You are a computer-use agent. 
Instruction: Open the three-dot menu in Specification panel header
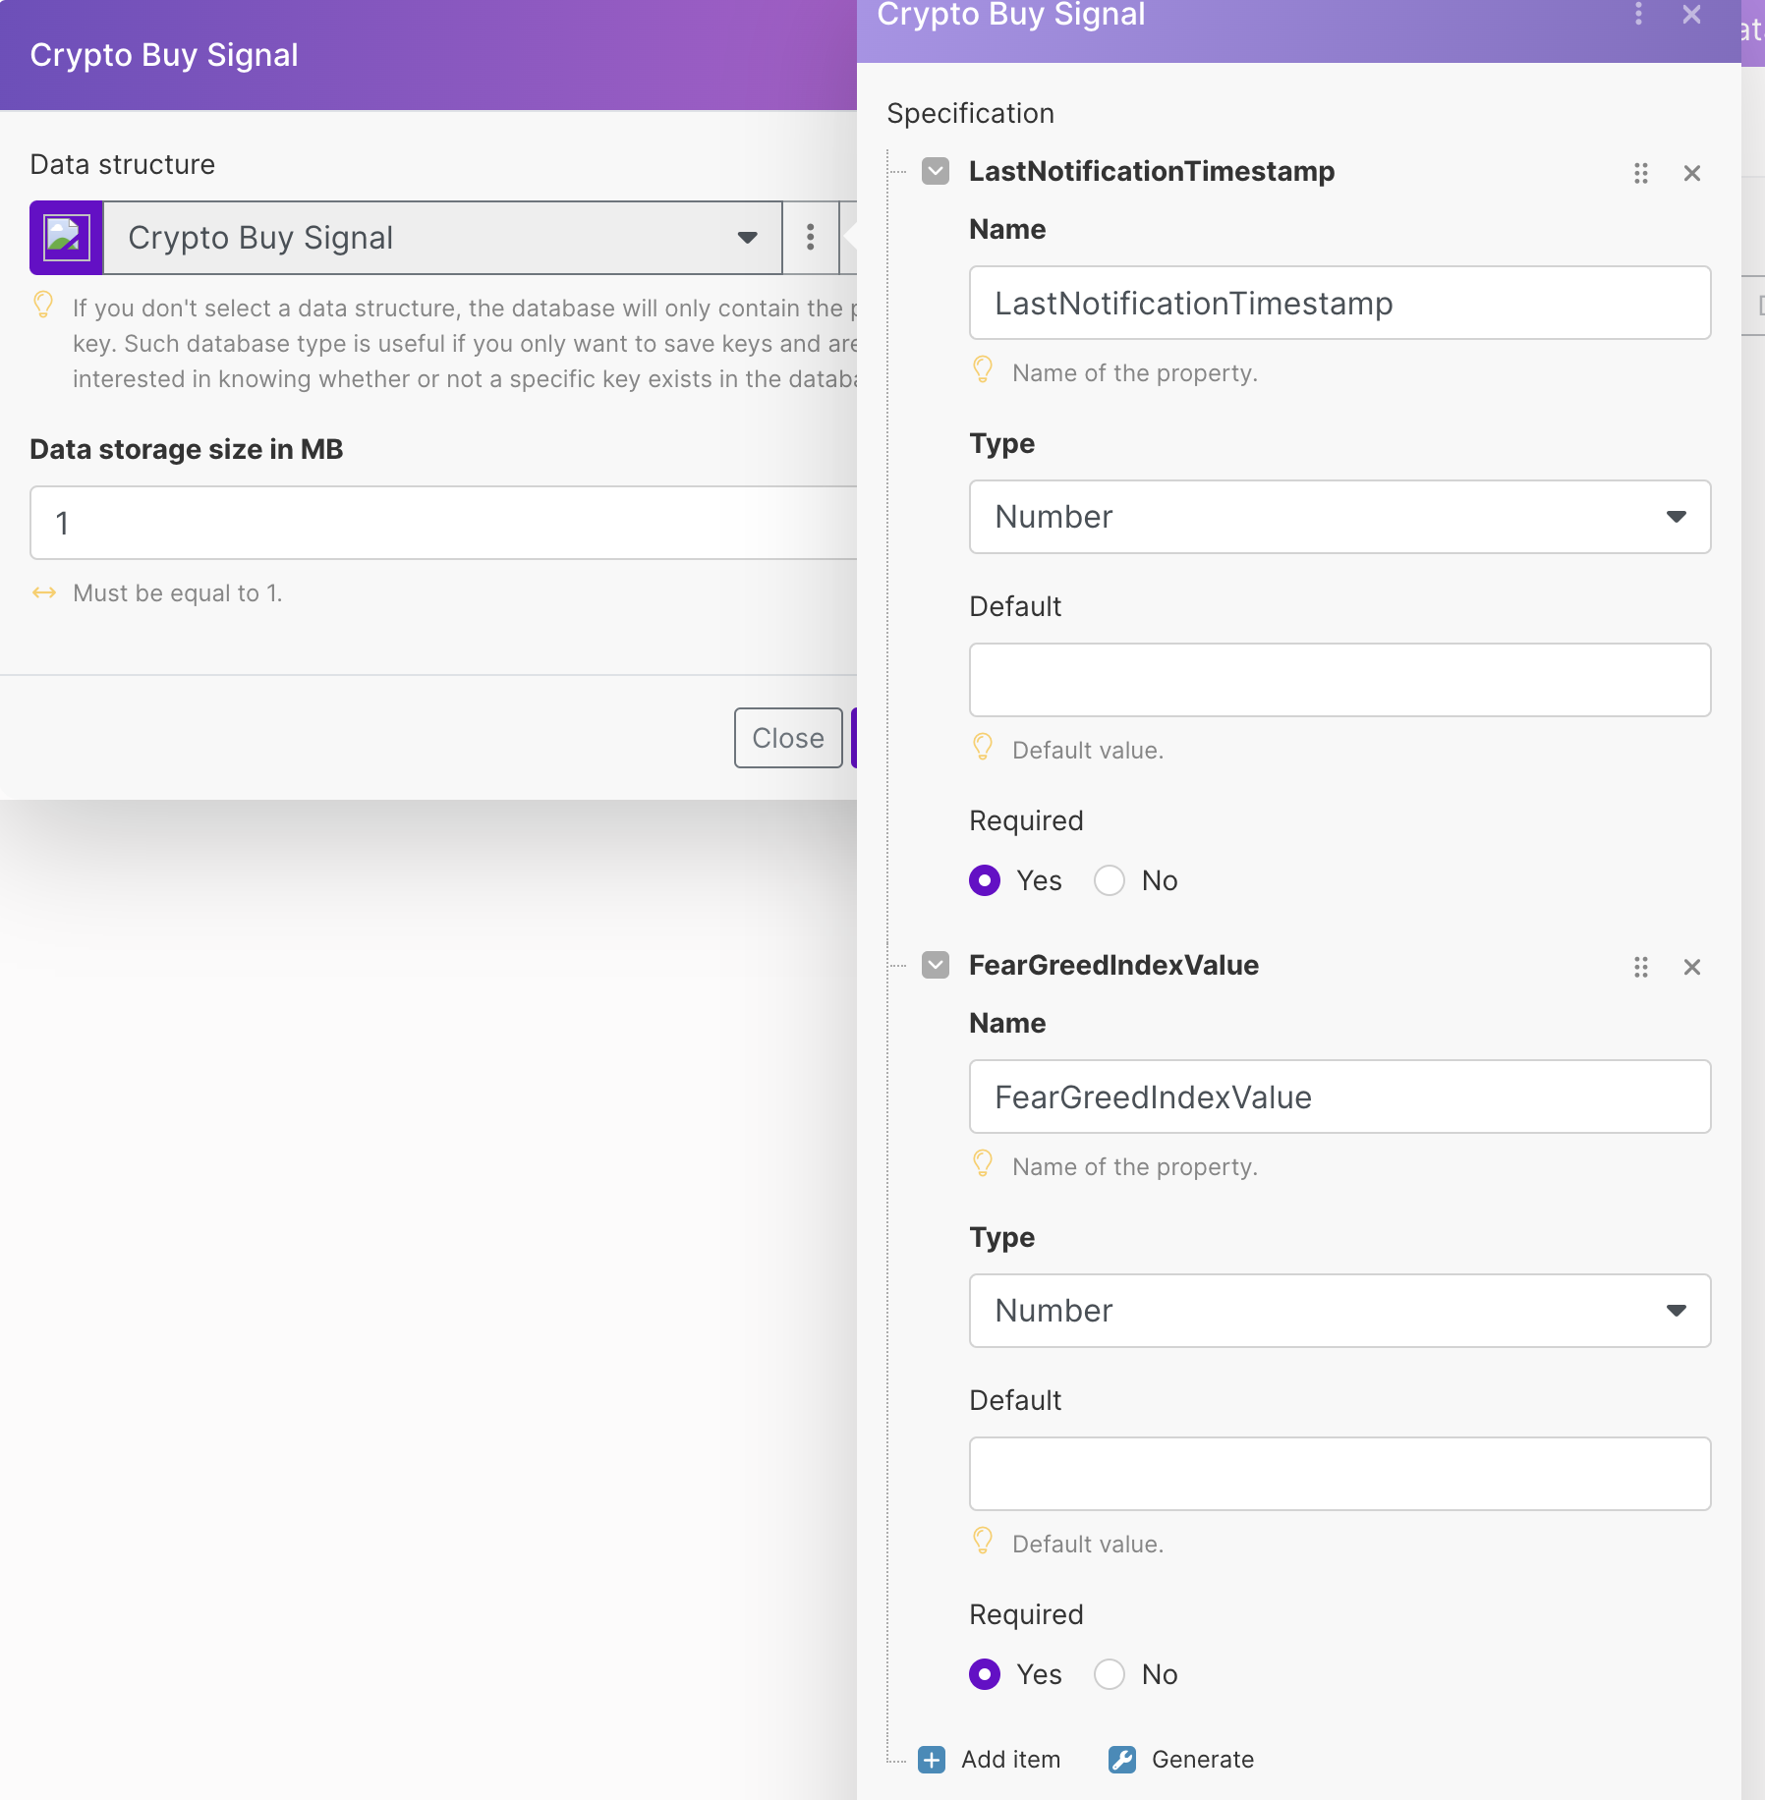1638,14
